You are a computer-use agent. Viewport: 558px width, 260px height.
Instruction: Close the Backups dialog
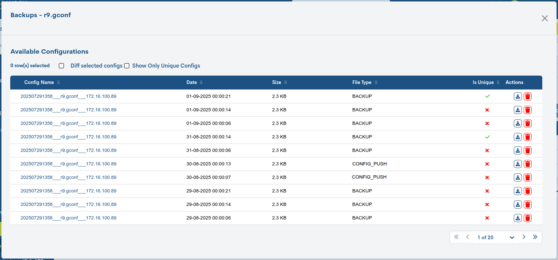pyautogui.click(x=545, y=18)
